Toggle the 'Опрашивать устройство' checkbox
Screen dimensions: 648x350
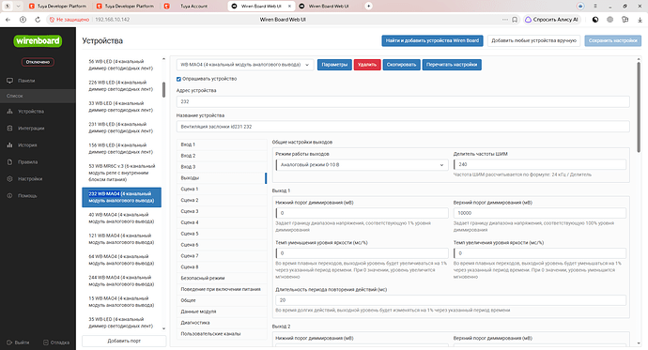pos(179,79)
